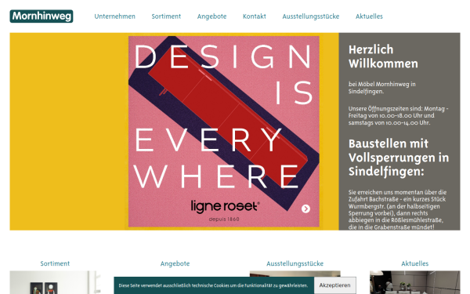Click the ligne roset brand logo

[225, 206]
